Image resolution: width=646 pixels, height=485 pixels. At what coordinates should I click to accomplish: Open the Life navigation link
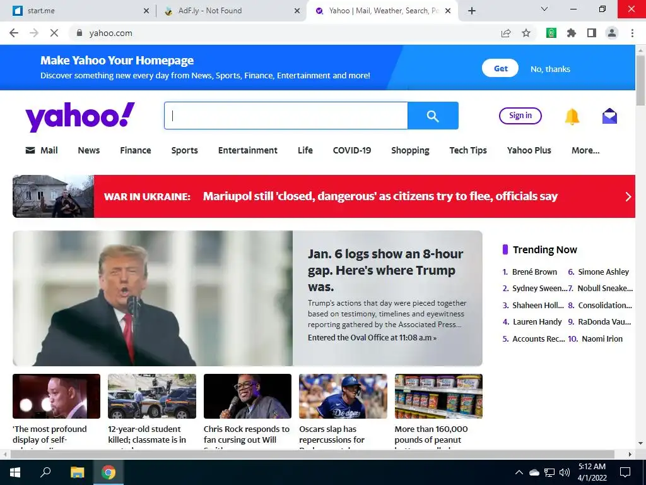pyautogui.click(x=305, y=150)
